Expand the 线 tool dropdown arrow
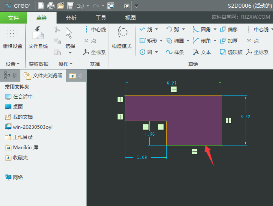The height and width of the screenshot is (206, 273). point(156,29)
